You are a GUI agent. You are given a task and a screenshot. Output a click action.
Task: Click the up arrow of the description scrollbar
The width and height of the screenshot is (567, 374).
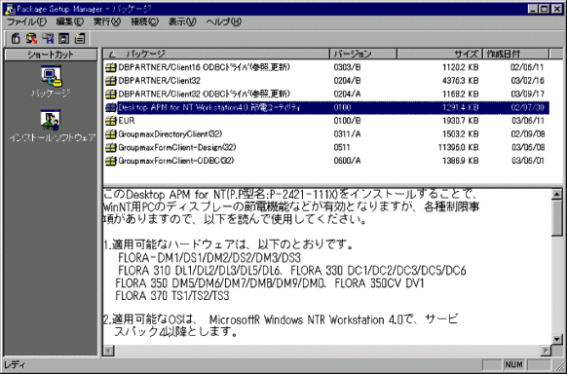point(557,195)
